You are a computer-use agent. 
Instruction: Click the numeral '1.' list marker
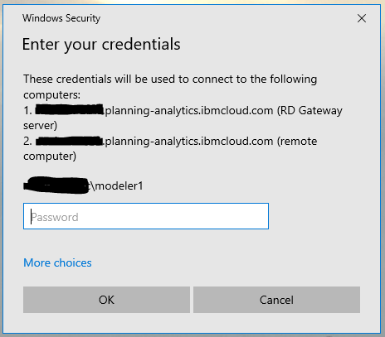point(28,110)
